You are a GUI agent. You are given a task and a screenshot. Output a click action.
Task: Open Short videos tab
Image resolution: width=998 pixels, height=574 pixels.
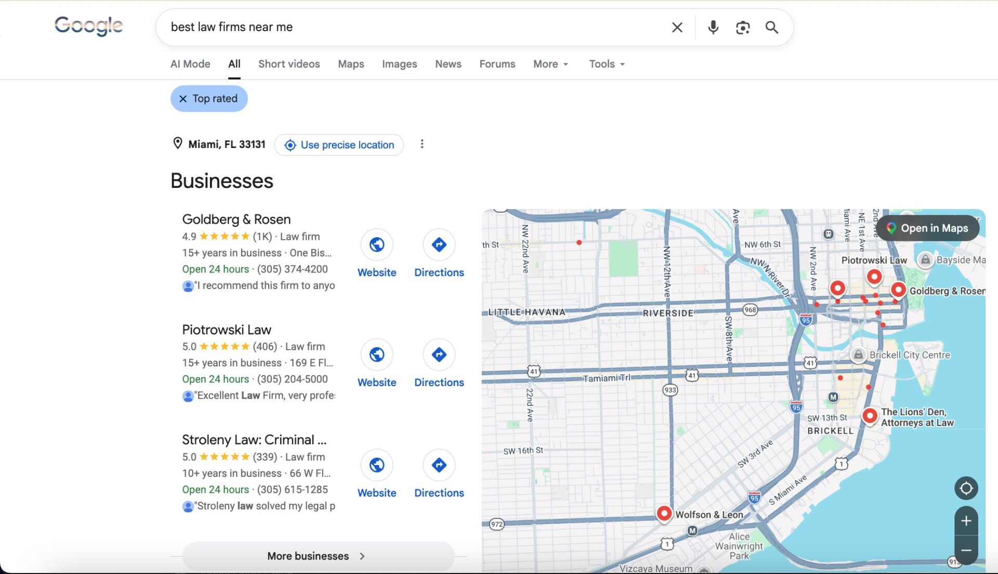point(289,64)
